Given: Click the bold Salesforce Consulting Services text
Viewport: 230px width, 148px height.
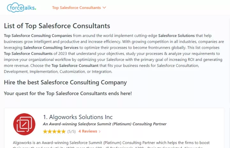Looking at the screenshot, I should point(51,48).
